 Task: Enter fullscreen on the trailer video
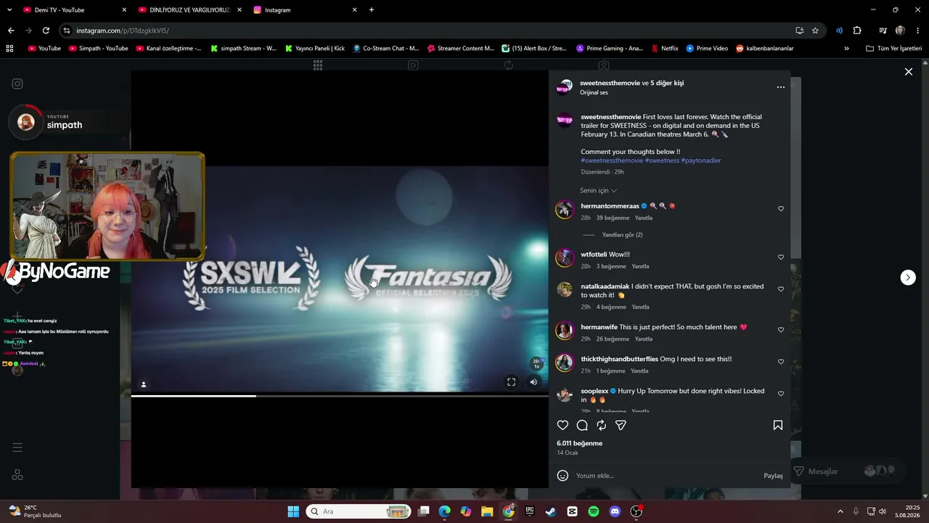(512, 382)
